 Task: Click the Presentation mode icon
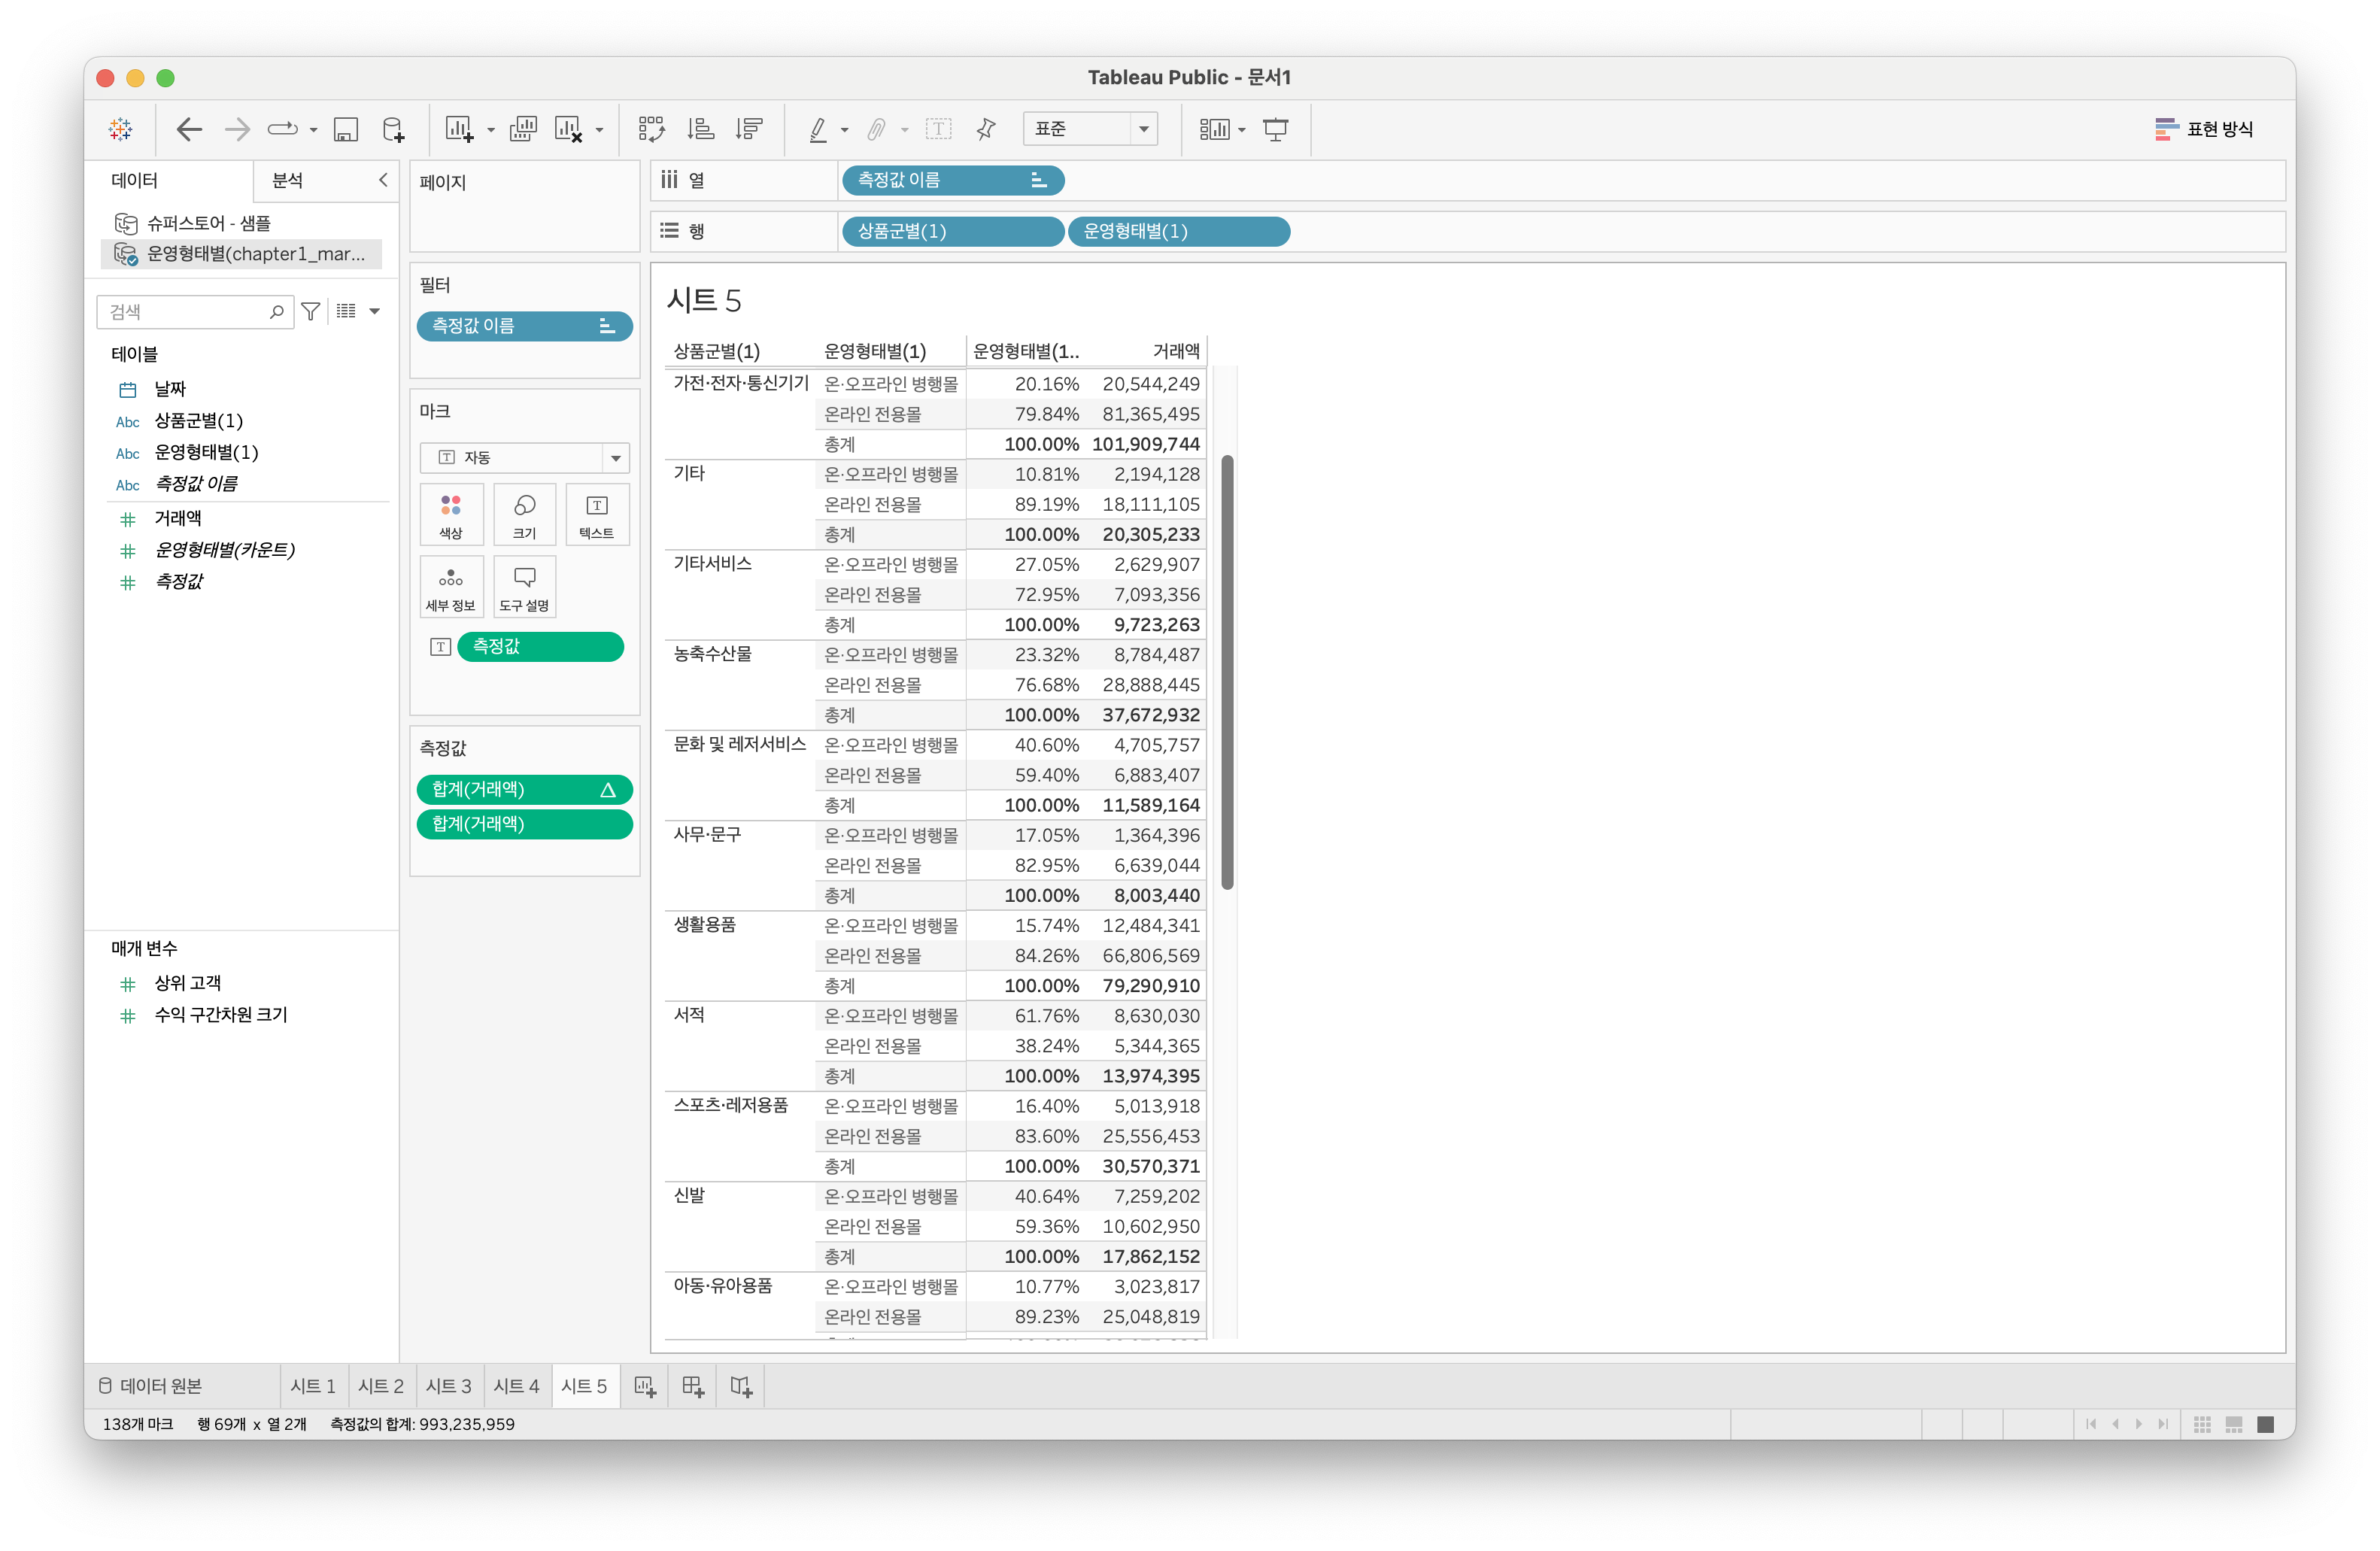pos(1275,129)
